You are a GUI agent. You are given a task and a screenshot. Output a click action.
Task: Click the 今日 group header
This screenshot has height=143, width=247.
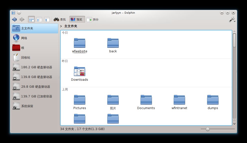(x=65, y=33)
